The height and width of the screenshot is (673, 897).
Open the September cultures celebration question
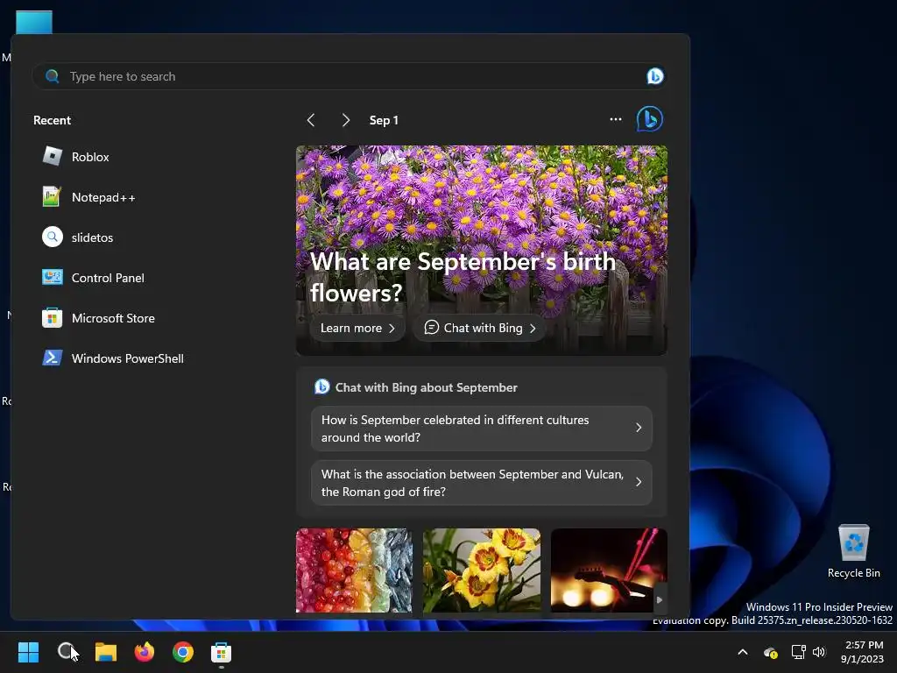coord(482,429)
